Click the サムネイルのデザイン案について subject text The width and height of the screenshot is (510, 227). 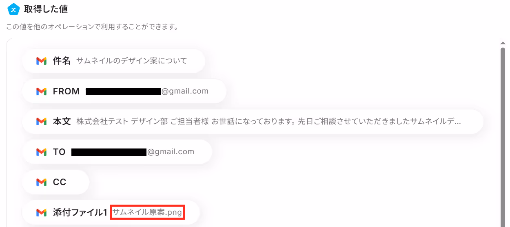pyautogui.click(x=131, y=61)
